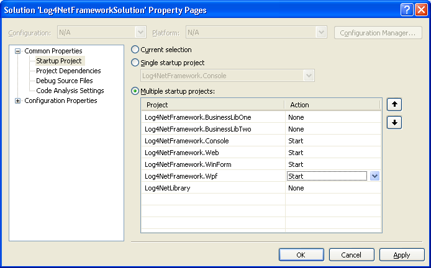Click the Action cell for BusinessLibOne
The width and height of the screenshot is (431, 268).
[x=333, y=117]
